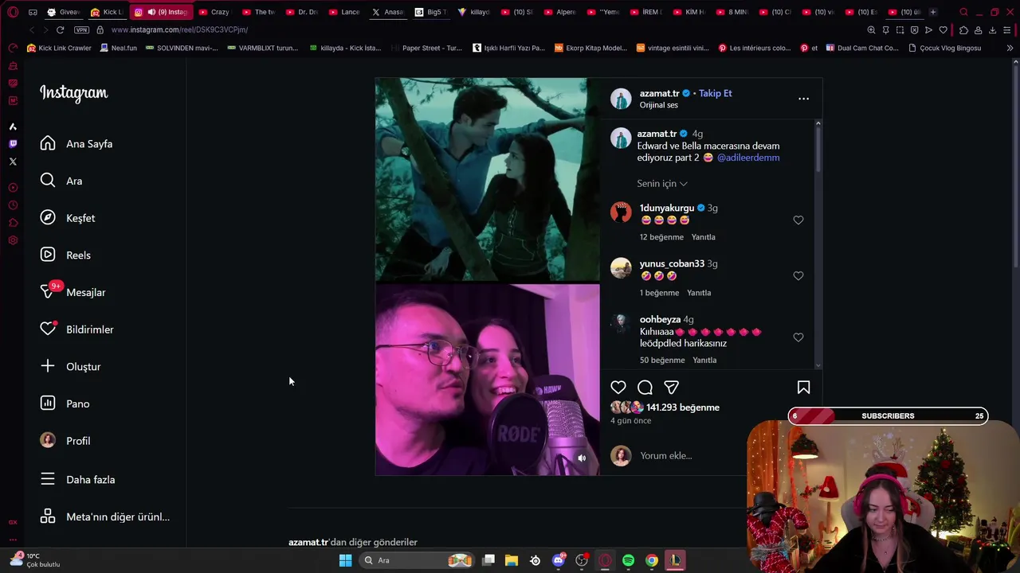Viewport: 1020px width, 573px height.
Task: Switch to the Big5 T tab
Action: (x=430, y=12)
